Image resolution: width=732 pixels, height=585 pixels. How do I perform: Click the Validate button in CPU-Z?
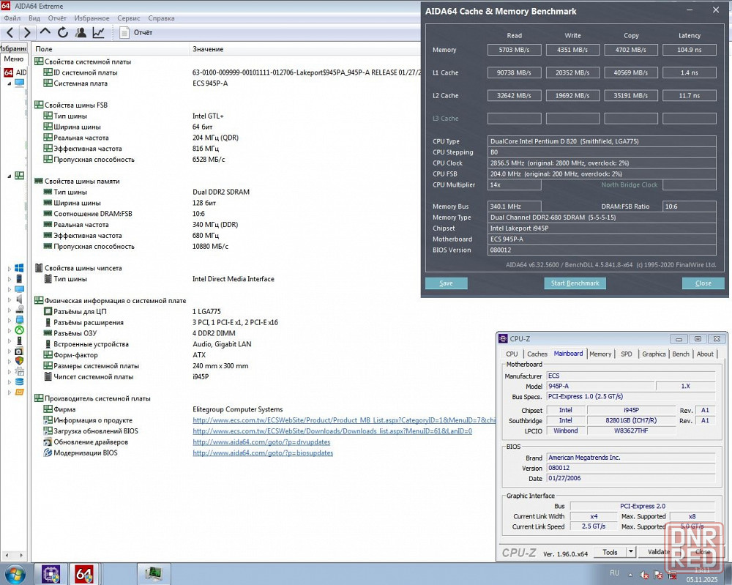(x=659, y=552)
